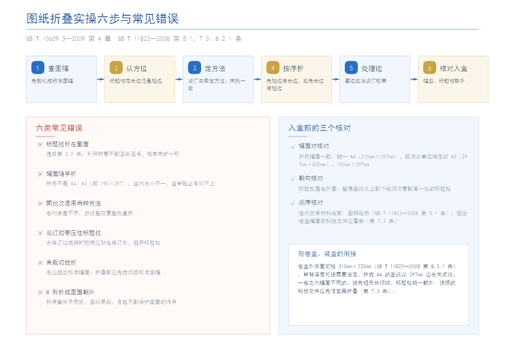Click the check mark beside 朝向核对
The height and width of the screenshot is (357, 505).
tap(293, 178)
